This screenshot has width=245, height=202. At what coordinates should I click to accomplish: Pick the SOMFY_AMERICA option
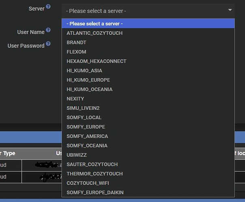coord(148,136)
